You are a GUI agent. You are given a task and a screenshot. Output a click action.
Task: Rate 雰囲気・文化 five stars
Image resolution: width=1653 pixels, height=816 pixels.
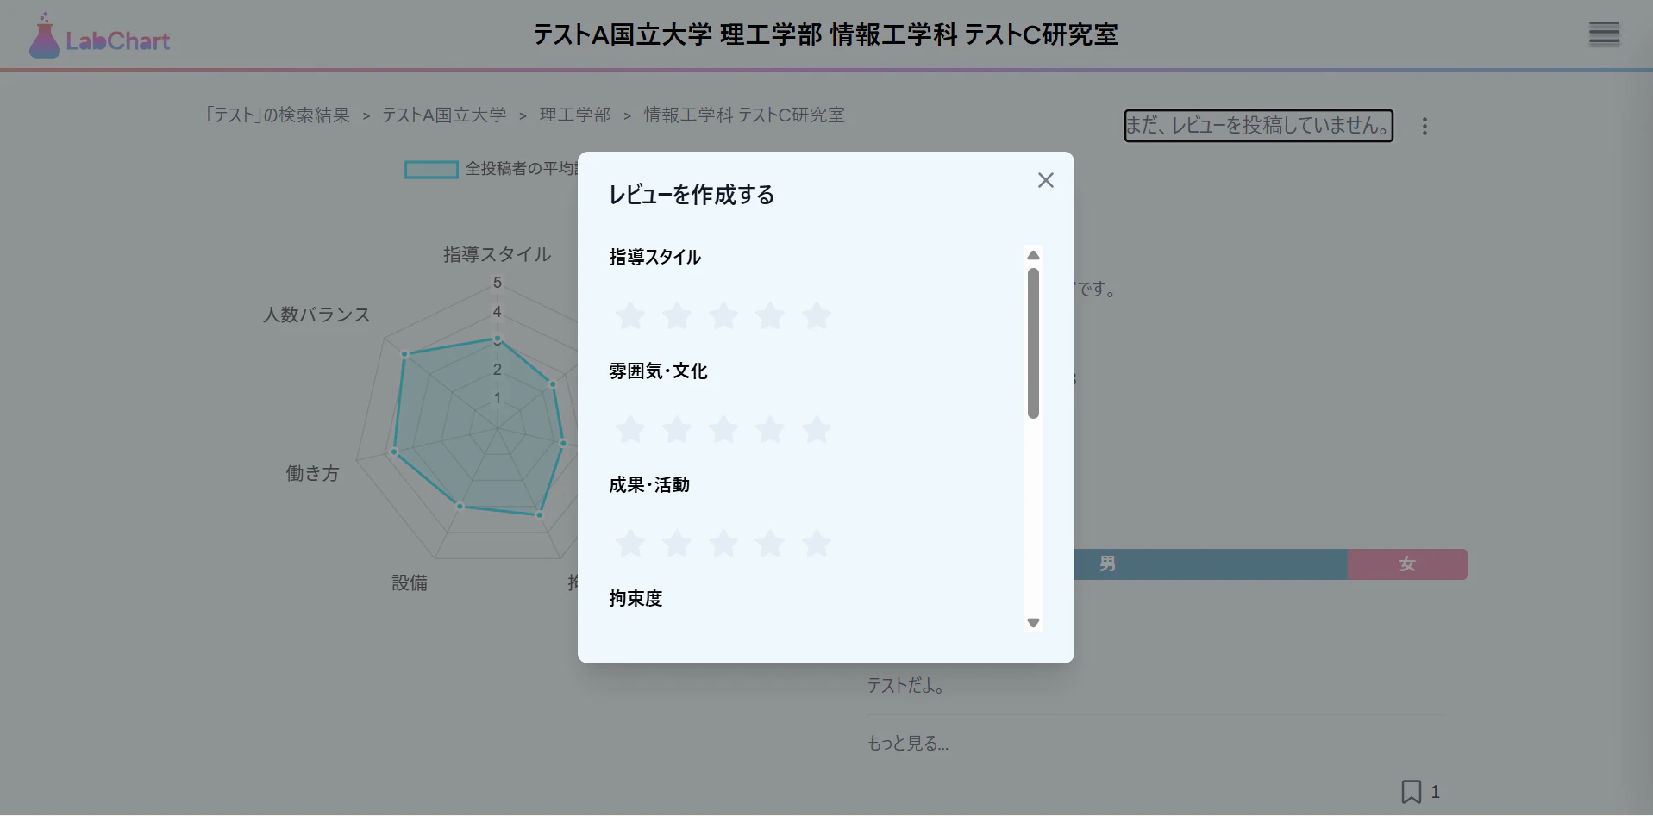point(817,429)
